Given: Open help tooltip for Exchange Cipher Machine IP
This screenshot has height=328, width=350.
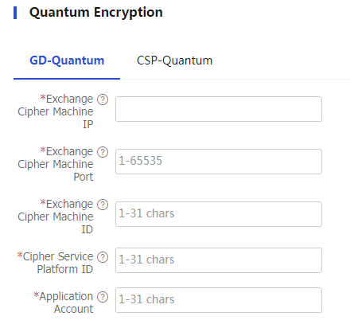Looking at the screenshot, I should 103,100.
